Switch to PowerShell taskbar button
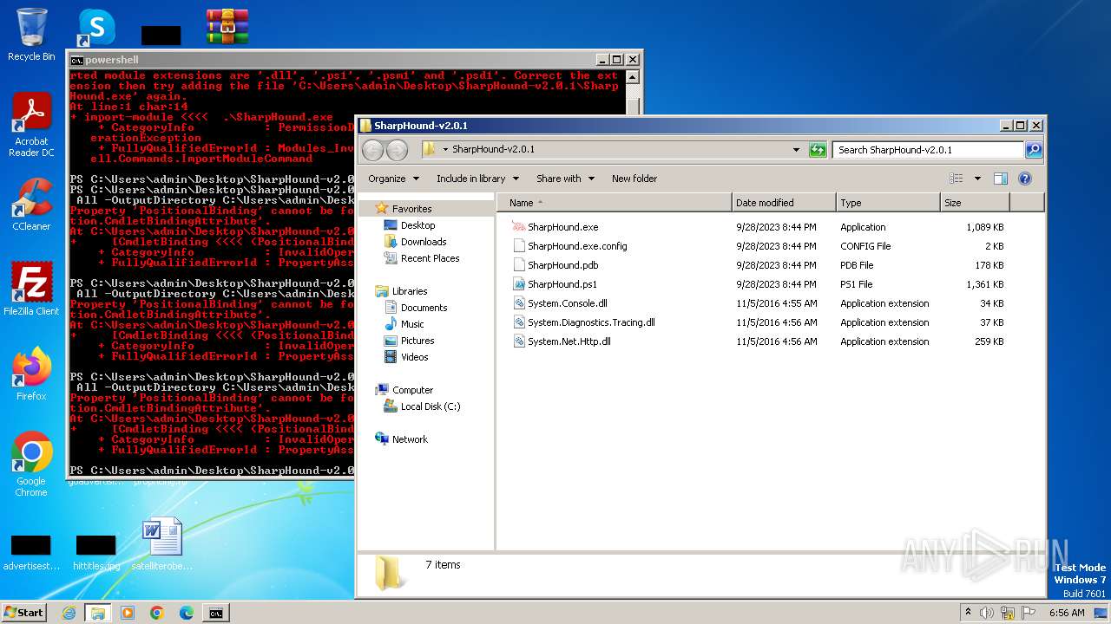 pyautogui.click(x=215, y=613)
